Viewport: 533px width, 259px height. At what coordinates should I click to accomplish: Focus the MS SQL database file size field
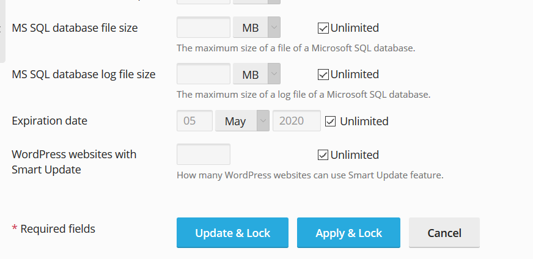pyautogui.click(x=204, y=27)
